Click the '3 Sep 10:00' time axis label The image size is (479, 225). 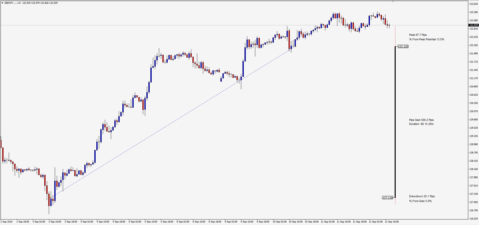tap(55, 222)
